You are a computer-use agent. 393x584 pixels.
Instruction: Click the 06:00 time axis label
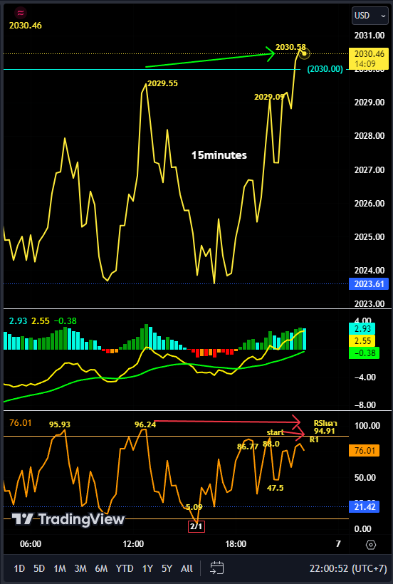coord(31,544)
